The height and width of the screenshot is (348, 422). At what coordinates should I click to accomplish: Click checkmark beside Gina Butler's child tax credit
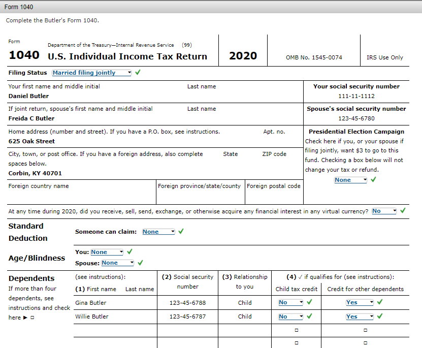tap(309, 302)
